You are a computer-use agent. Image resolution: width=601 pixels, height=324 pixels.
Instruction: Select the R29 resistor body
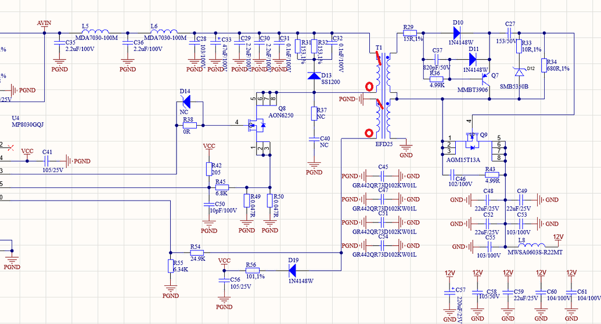click(410, 32)
